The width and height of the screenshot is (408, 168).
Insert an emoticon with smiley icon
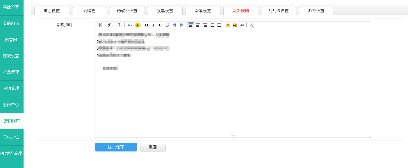click(x=228, y=25)
